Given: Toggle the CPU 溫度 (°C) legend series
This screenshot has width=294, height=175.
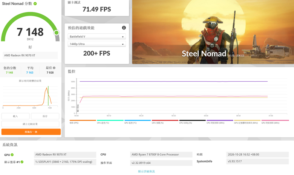Looking at the screenshot, I should (110, 122).
